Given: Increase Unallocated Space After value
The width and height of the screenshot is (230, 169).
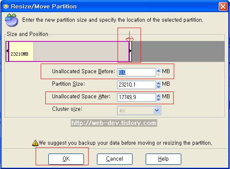Looking at the screenshot, I should [x=158, y=96].
